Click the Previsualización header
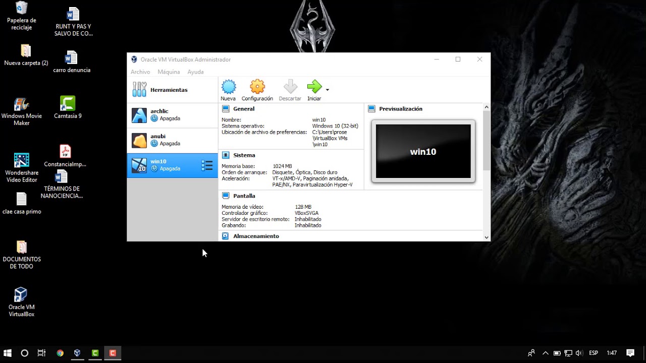This screenshot has height=363, width=646. pos(401,109)
